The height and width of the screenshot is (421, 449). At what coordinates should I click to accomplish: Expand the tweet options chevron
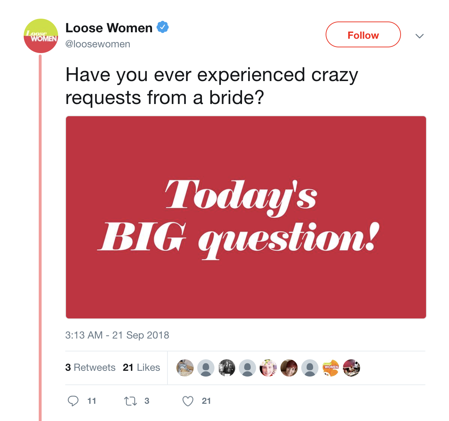point(420,36)
